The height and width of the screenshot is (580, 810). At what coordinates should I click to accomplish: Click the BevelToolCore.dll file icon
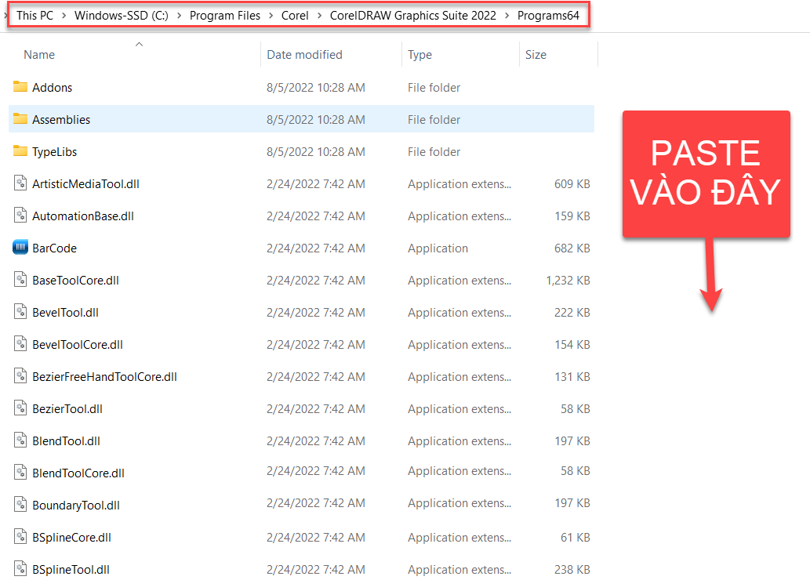tap(20, 344)
